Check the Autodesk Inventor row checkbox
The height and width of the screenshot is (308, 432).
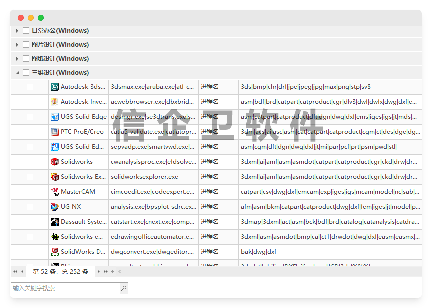[x=30, y=102]
